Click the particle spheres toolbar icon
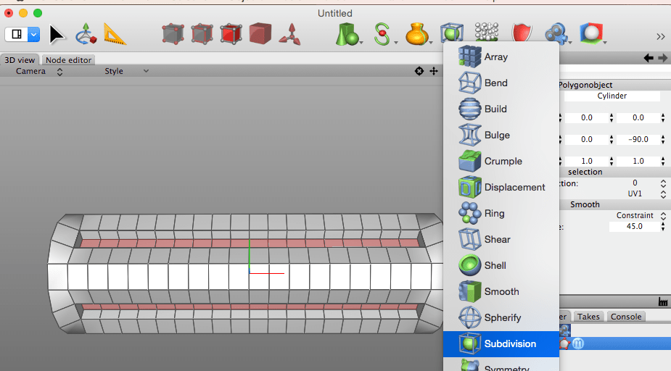The width and height of the screenshot is (671, 371). 487,33
